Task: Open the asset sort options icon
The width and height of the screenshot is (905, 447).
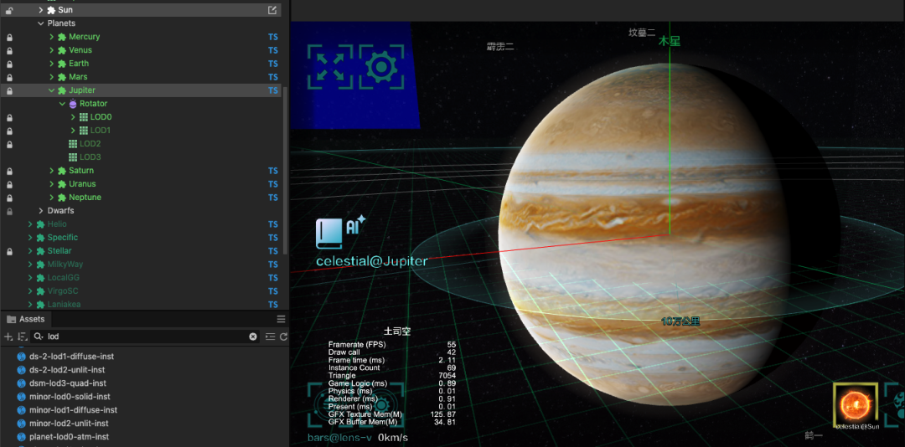Action: 23,337
